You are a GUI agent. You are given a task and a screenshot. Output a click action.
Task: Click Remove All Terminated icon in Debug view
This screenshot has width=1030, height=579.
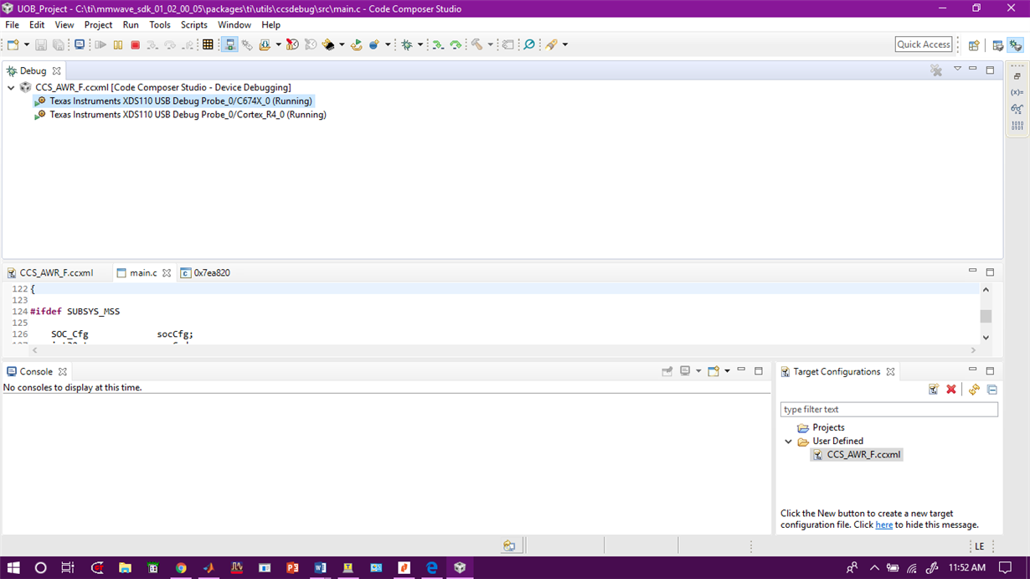pos(936,71)
